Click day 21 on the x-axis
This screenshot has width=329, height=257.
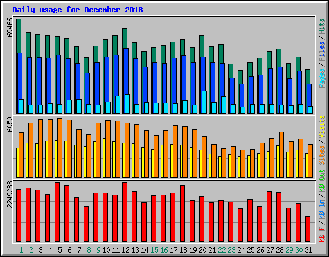tap(212, 250)
